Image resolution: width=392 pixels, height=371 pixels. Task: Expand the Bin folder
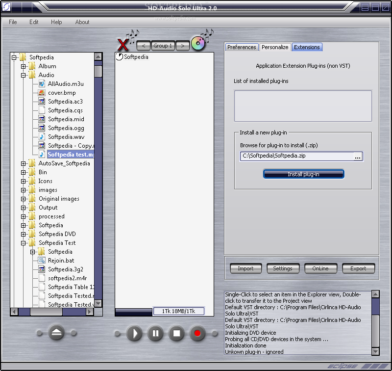23,172
